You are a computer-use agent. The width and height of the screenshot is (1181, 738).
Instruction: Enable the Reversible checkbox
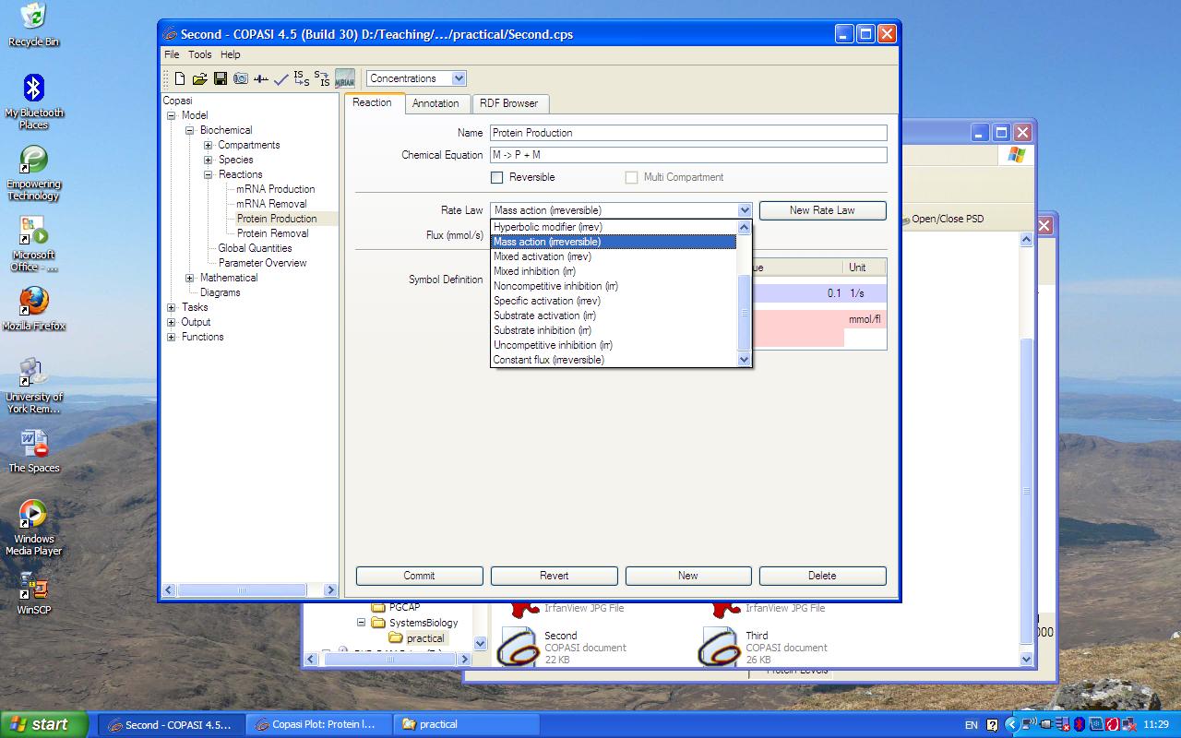tap(497, 177)
